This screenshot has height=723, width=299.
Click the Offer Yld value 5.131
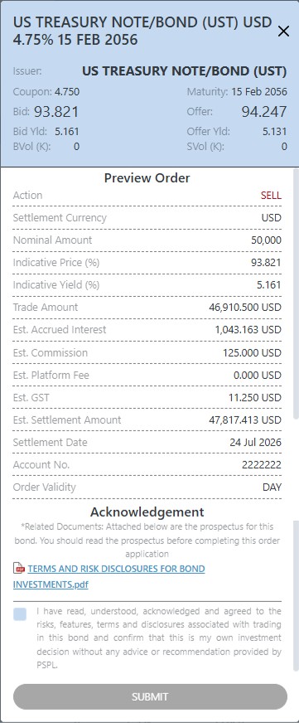coord(275,131)
